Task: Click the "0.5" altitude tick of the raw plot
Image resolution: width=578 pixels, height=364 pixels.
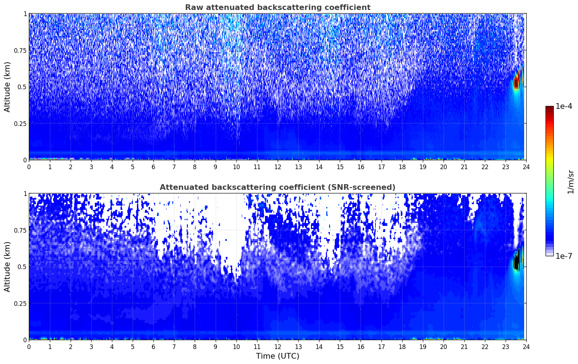Action: (x=22, y=87)
